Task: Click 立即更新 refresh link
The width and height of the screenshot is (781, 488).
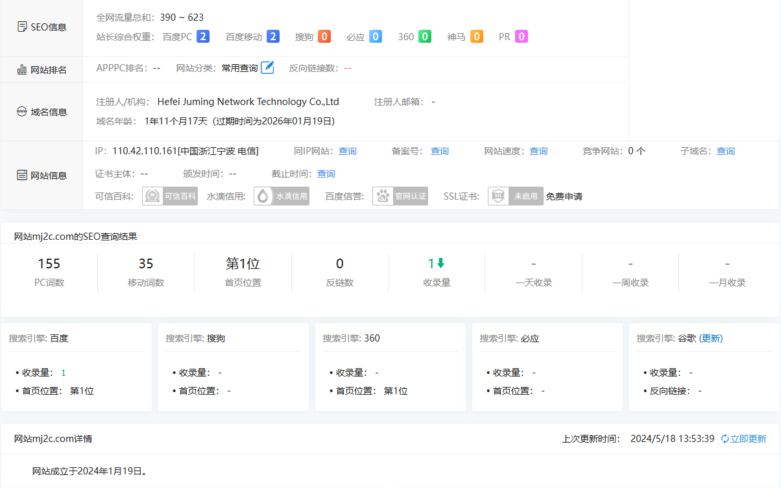Action: 743,439
